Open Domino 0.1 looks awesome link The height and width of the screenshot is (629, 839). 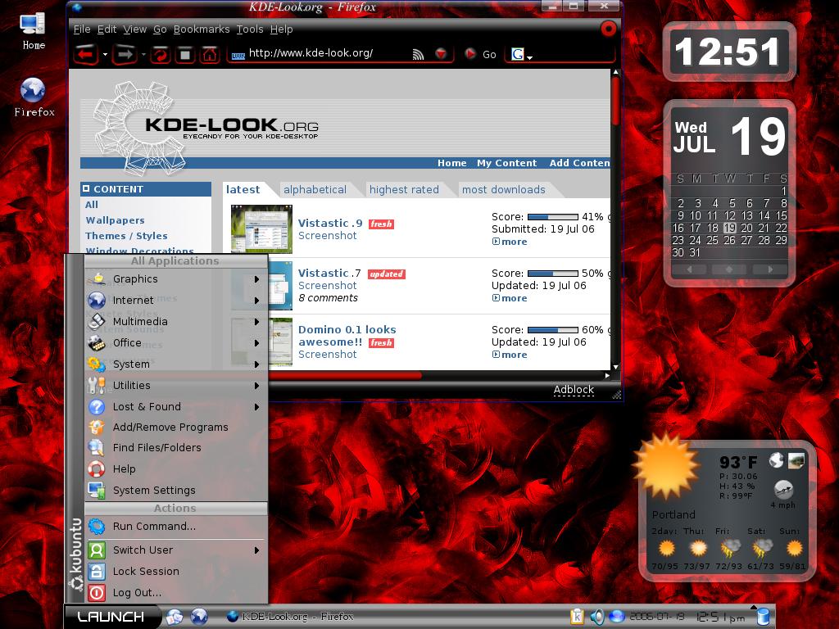[x=347, y=336]
